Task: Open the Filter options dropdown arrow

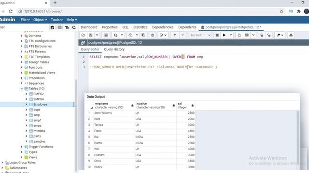Action: click(183, 35)
